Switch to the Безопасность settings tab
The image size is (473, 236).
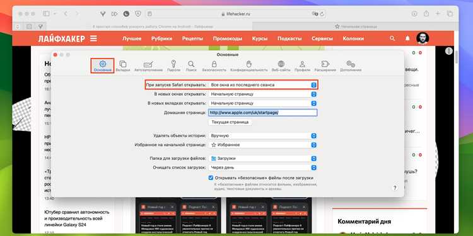214,66
